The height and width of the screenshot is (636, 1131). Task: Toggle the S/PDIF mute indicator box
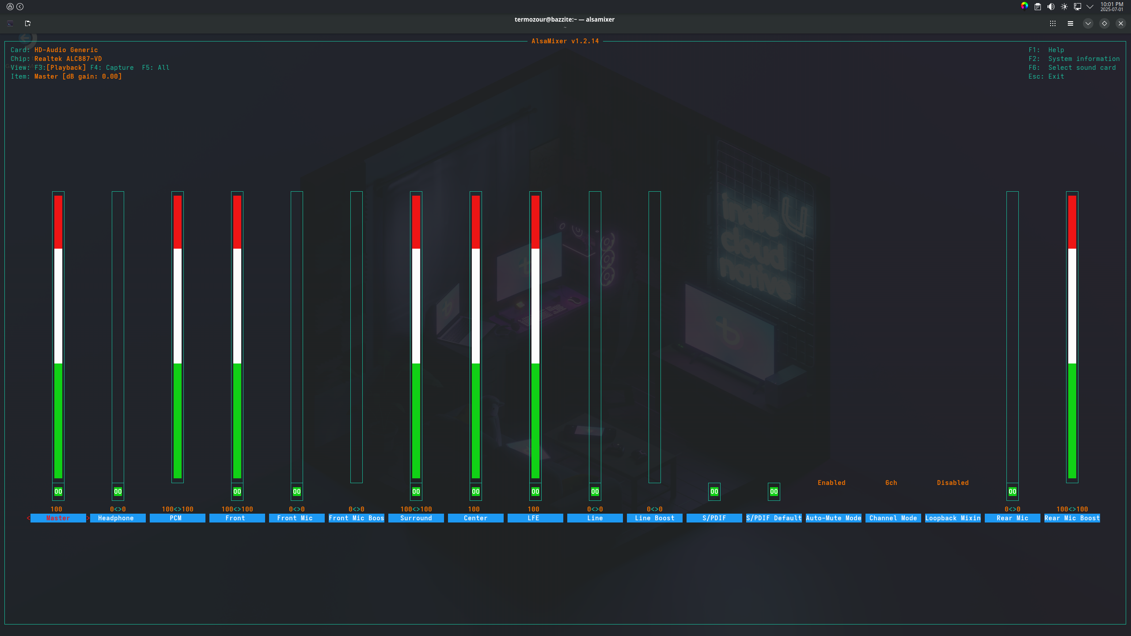[x=714, y=492]
